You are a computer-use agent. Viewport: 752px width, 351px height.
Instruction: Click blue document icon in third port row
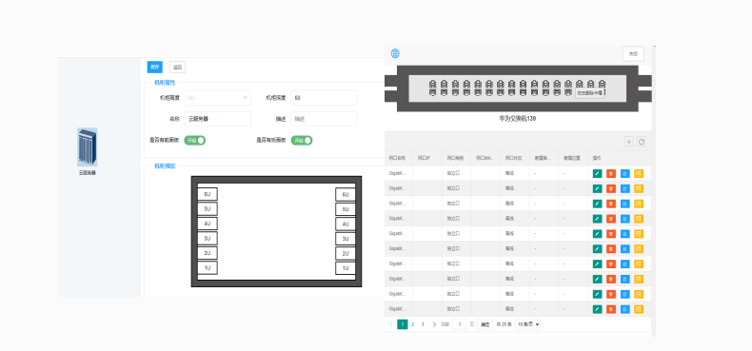click(624, 204)
